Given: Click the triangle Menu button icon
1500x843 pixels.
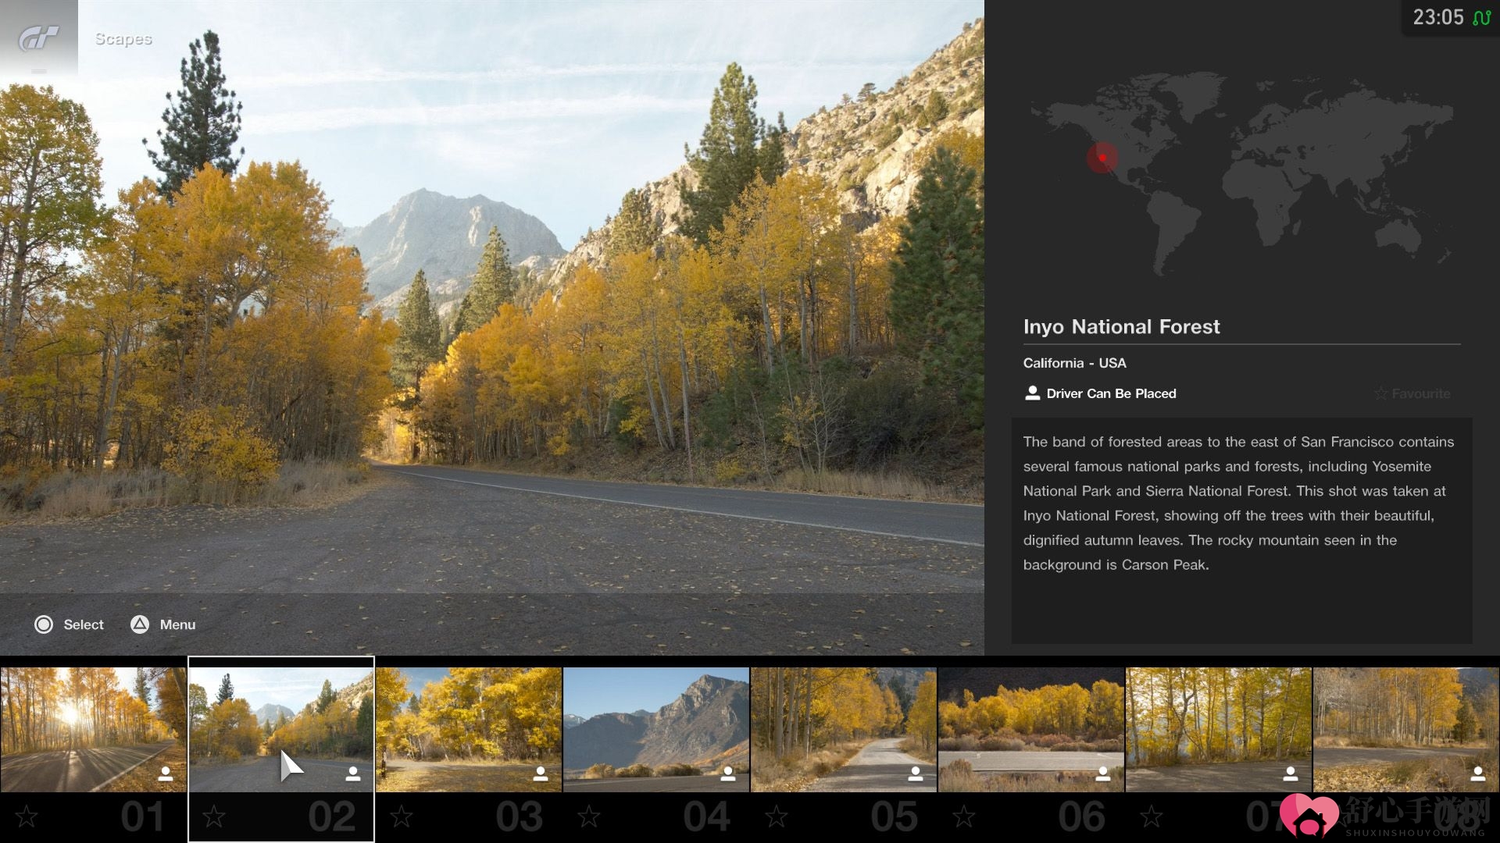Looking at the screenshot, I should point(140,624).
